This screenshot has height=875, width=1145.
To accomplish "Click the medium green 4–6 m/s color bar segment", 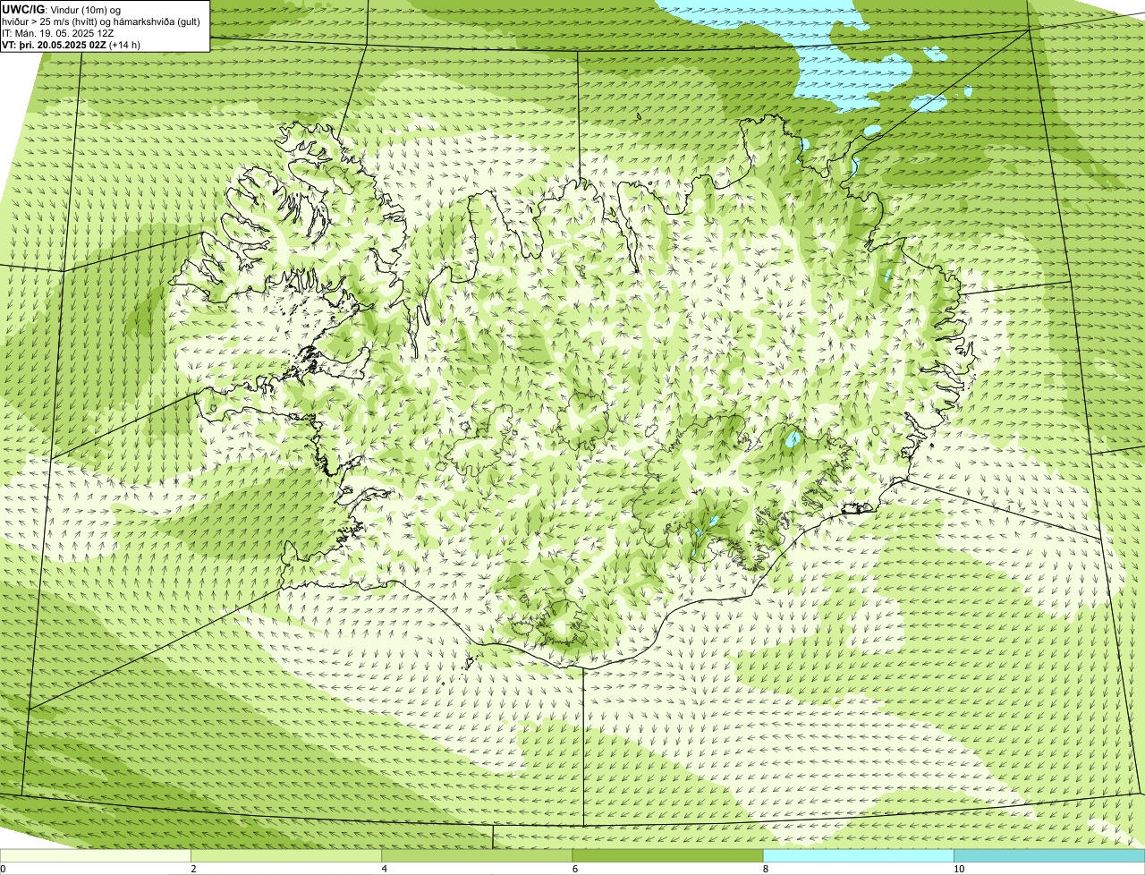I will click(477, 855).
